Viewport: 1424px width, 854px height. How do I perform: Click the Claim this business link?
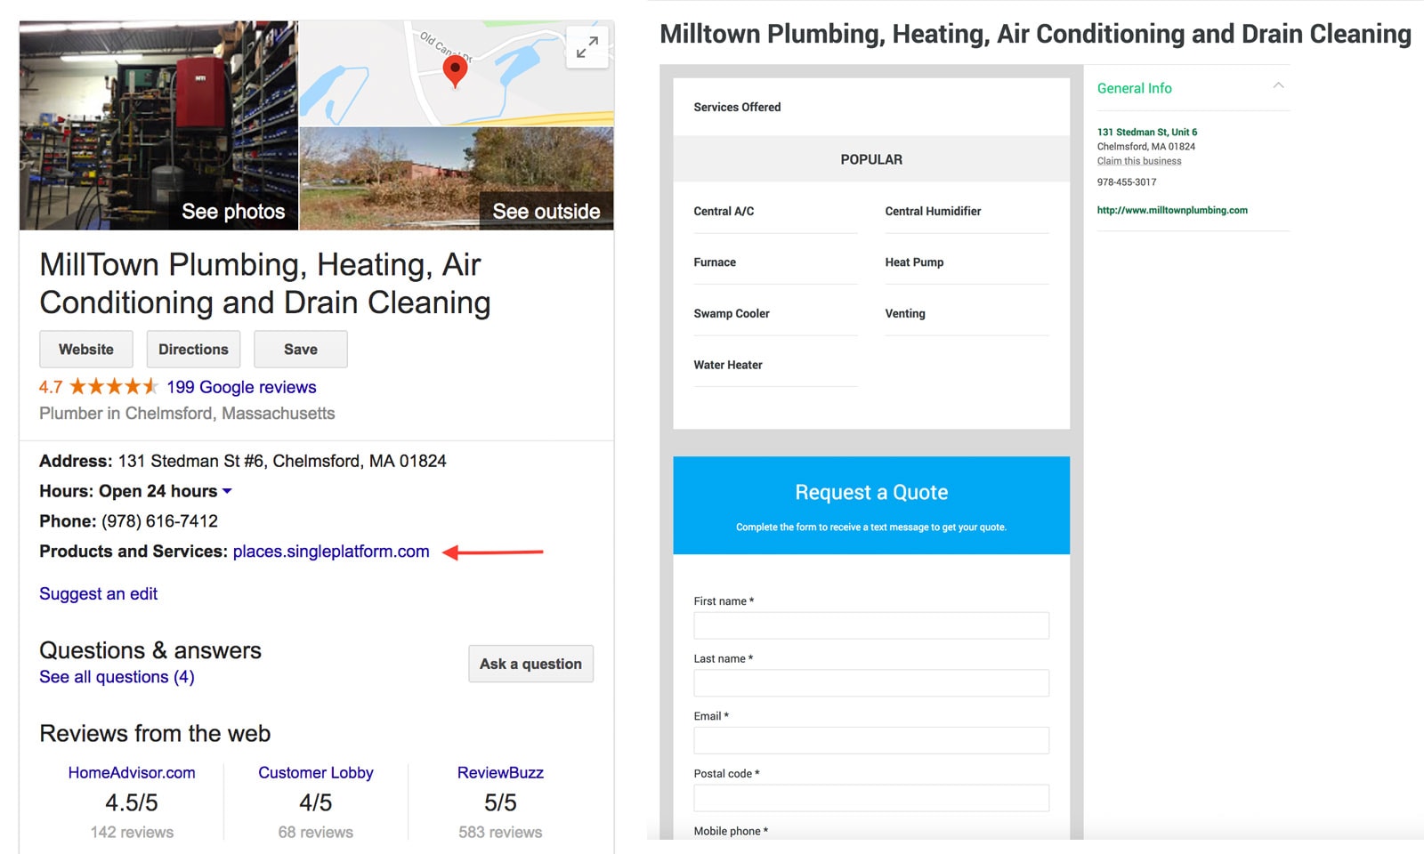tap(1139, 161)
